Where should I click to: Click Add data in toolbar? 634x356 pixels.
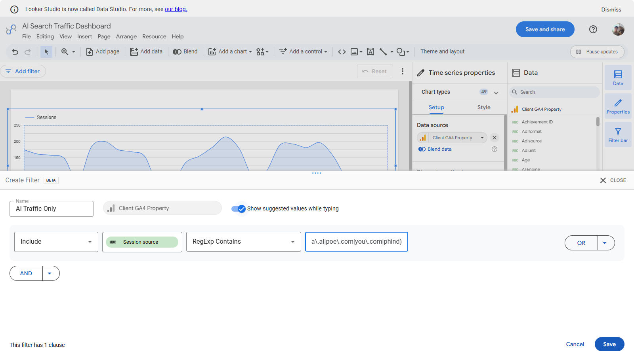click(x=146, y=51)
